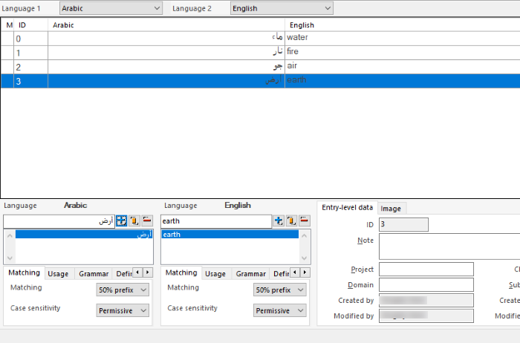
Task: Open the Language 2 English dropdown
Action: coord(282,8)
